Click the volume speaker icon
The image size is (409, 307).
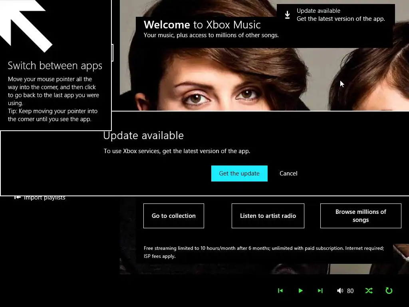(x=340, y=291)
